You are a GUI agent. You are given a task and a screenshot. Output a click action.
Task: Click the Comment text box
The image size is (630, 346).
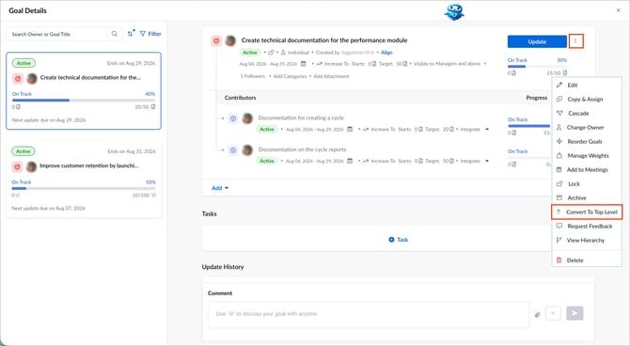tap(368, 314)
